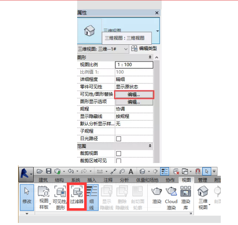This screenshot has height=225, width=238.
Task: Select the Measure between points icon
Action: [100, 172]
